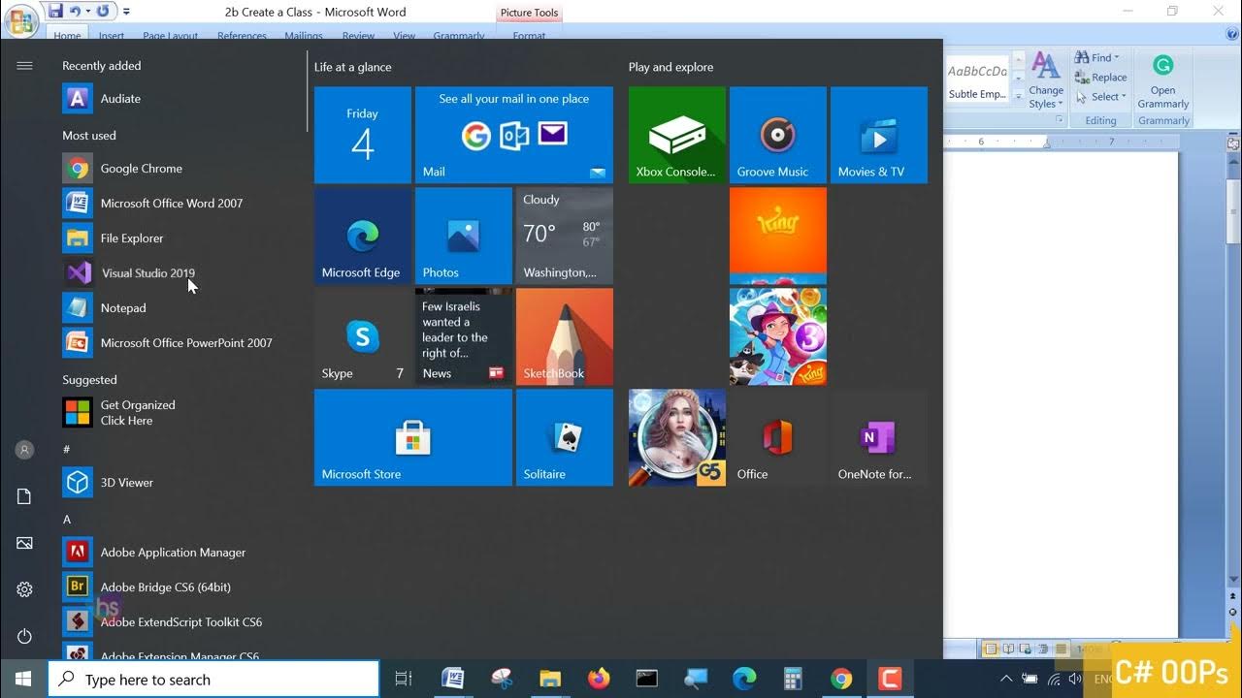Click the # letter group header
1242x698 pixels.
67,450
